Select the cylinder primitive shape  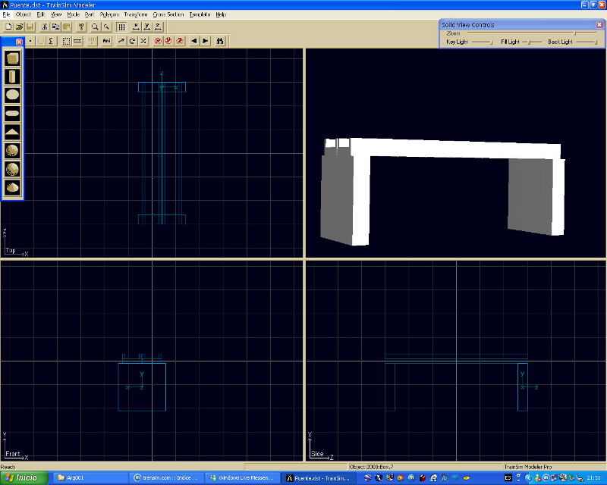point(12,77)
